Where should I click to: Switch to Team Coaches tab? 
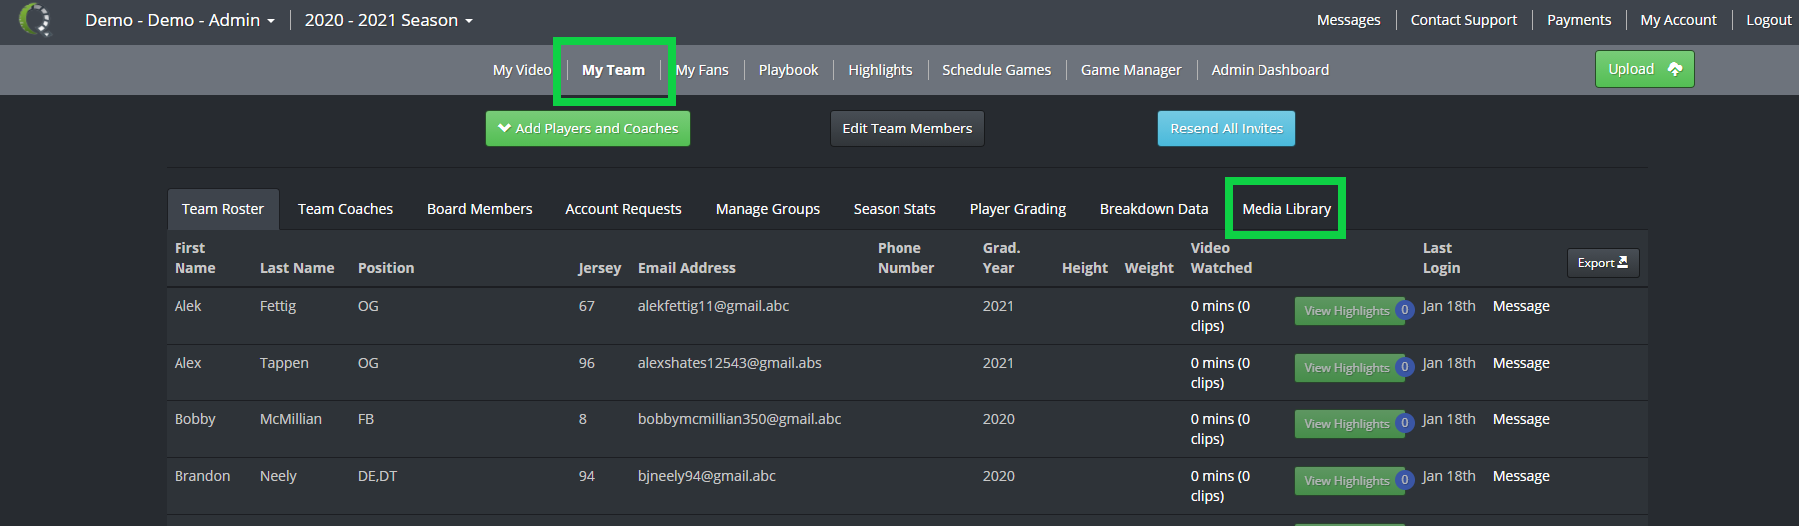pyautogui.click(x=345, y=209)
